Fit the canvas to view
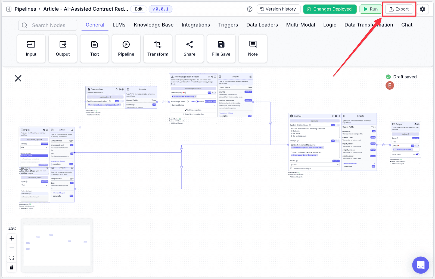Image resolution: width=435 pixels, height=279 pixels. point(12,258)
